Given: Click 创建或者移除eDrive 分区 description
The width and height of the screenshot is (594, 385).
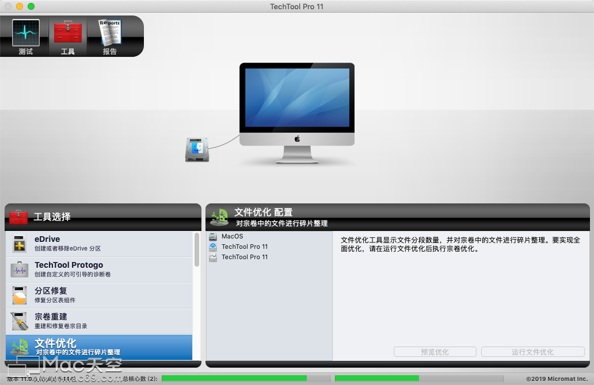Looking at the screenshot, I should click(68, 248).
